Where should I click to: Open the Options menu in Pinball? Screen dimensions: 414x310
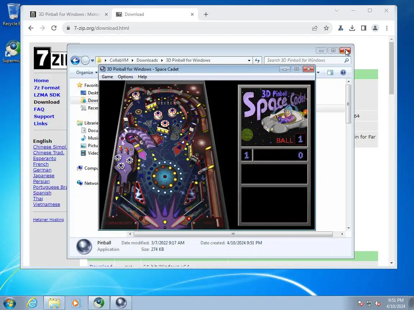coord(125,77)
